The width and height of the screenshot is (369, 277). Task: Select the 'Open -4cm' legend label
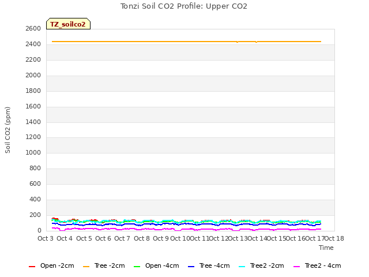point(162,265)
